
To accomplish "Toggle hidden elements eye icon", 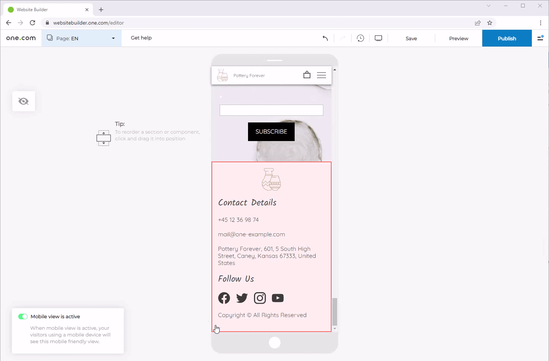I will pyautogui.click(x=23, y=101).
